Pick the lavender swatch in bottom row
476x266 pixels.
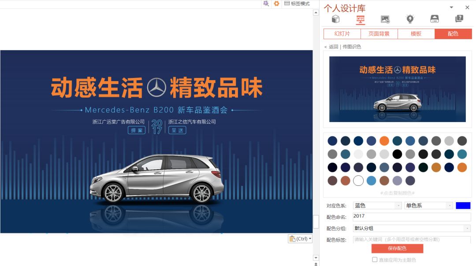(397, 181)
